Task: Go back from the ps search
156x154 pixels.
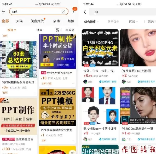Action: (85, 12)
